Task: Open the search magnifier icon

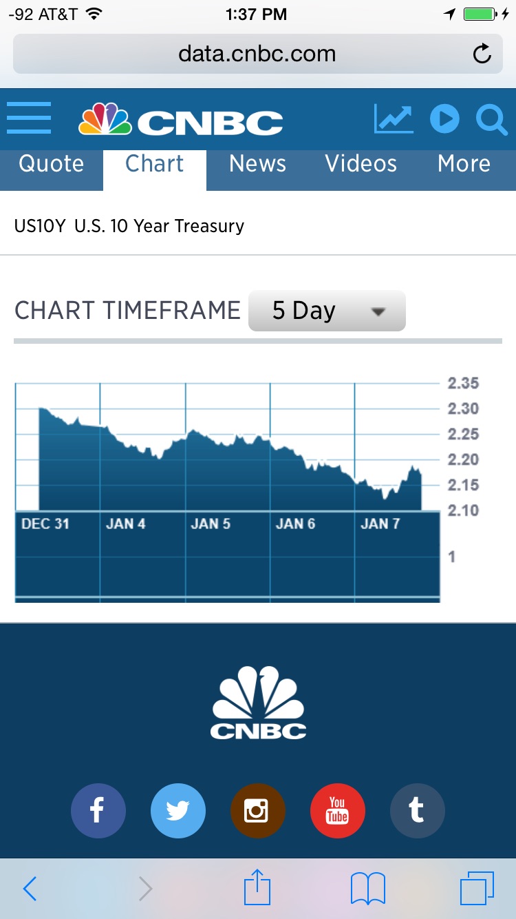Action: click(x=491, y=119)
